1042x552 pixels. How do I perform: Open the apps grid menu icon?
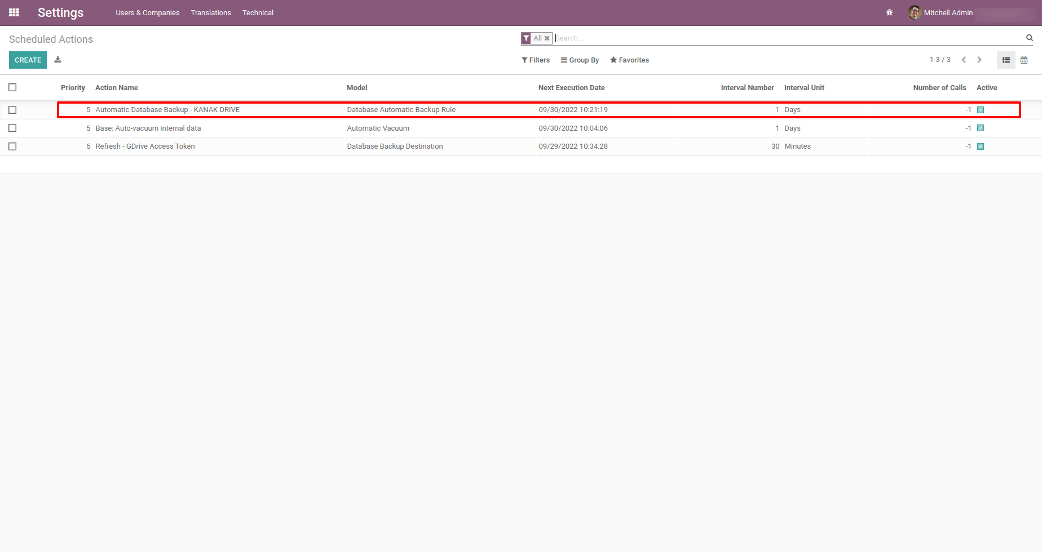coord(14,12)
